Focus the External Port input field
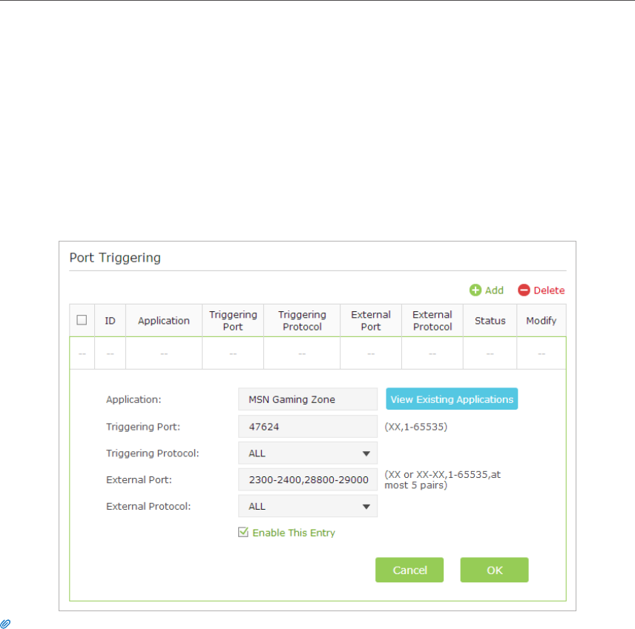 click(x=308, y=479)
